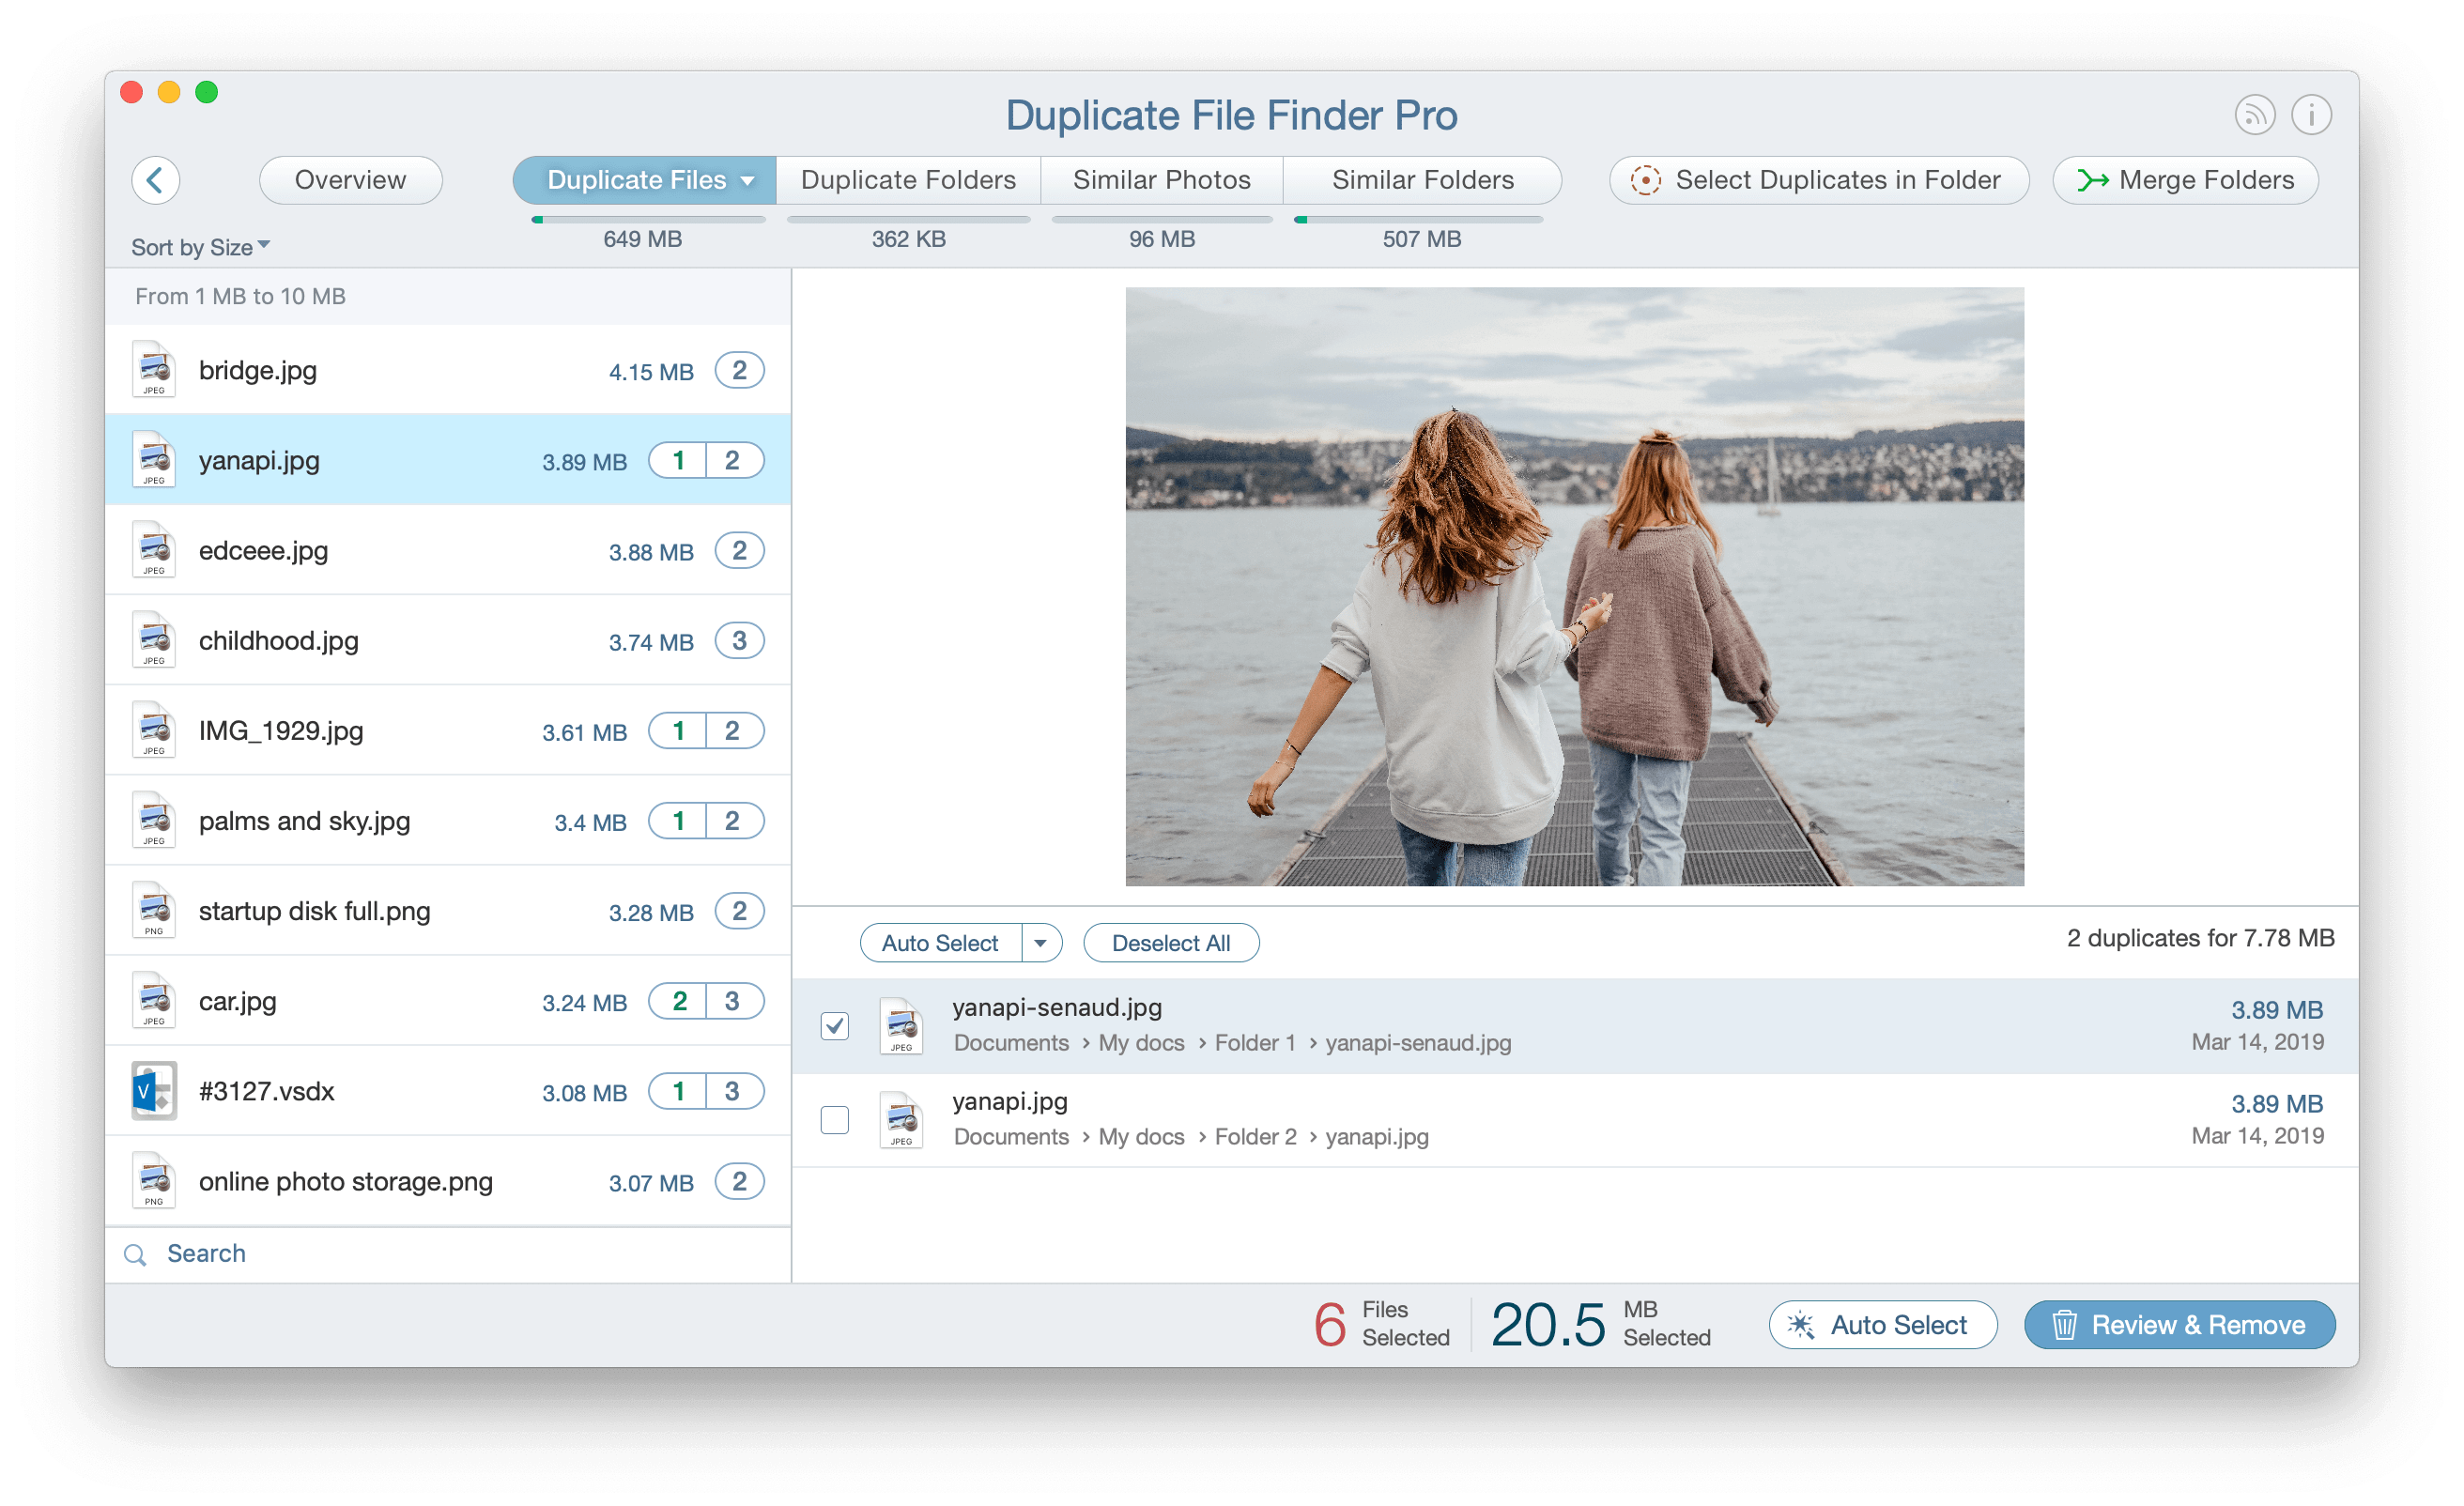The height and width of the screenshot is (1506, 2464).
Task: Expand the Auto Select options arrow
Action: [1042, 943]
